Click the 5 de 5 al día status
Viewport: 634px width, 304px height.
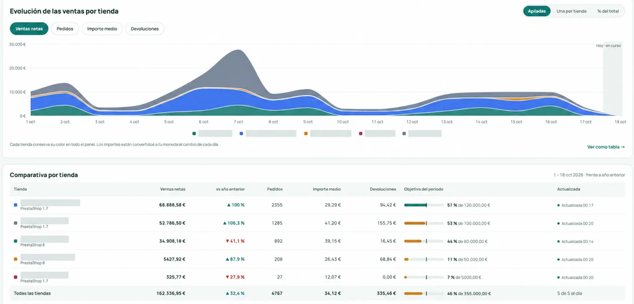pos(570,293)
